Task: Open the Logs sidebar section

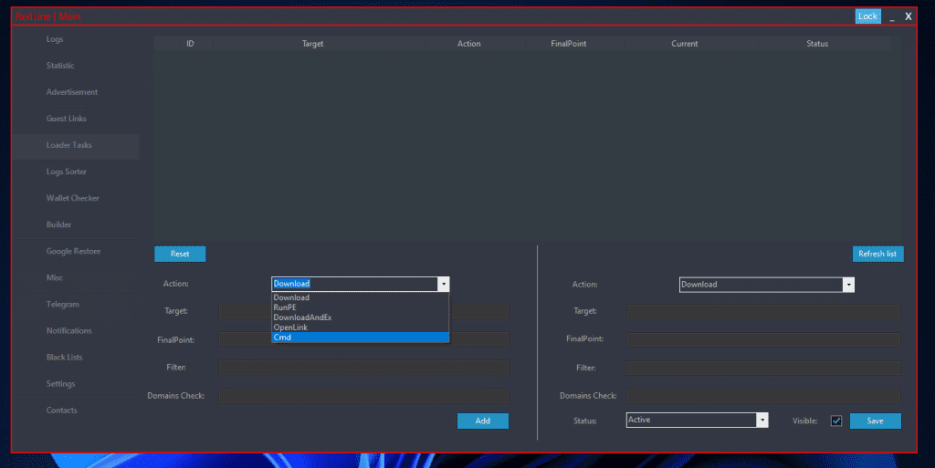Action: (55, 39)
